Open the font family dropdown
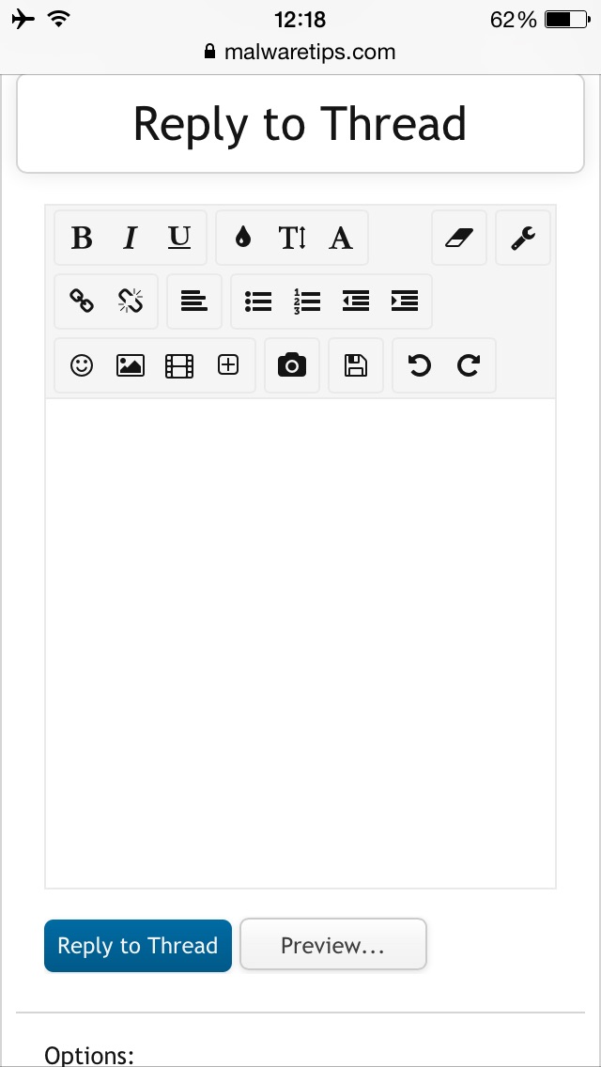 coord(341,238)
